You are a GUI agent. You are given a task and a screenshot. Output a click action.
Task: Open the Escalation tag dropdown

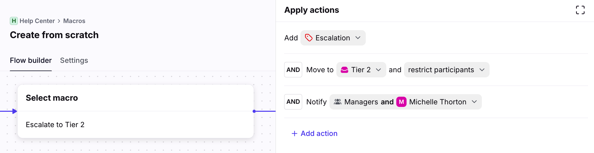point(333,38)
